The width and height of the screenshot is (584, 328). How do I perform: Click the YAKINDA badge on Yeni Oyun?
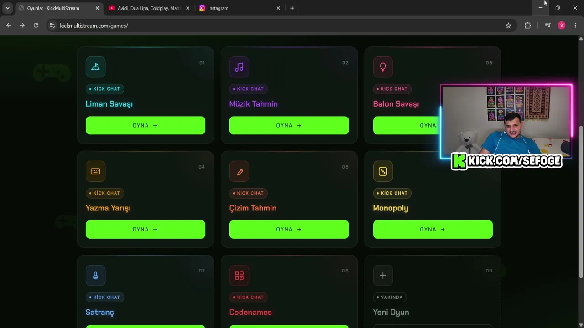click(x=391, y=297)
